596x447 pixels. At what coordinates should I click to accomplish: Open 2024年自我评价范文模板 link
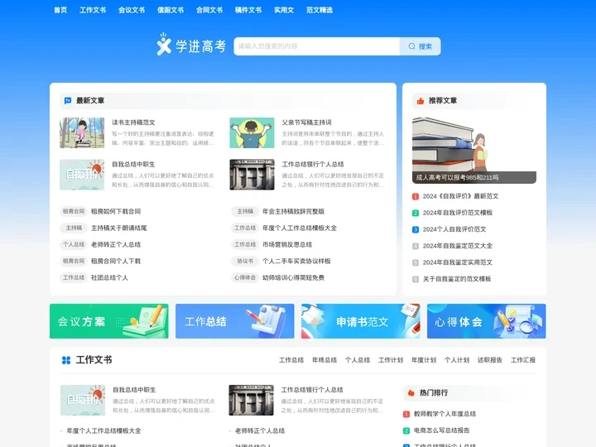(458, 213)
